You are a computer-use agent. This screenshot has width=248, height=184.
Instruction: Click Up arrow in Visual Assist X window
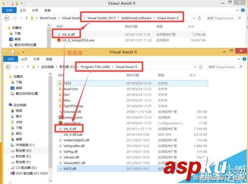coord(28,67)
